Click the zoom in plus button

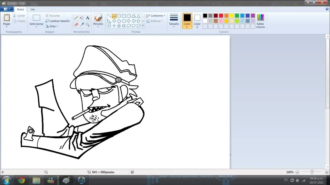[327, 172]
